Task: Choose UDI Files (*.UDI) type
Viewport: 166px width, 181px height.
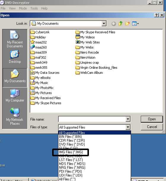Action: (95, 175)
